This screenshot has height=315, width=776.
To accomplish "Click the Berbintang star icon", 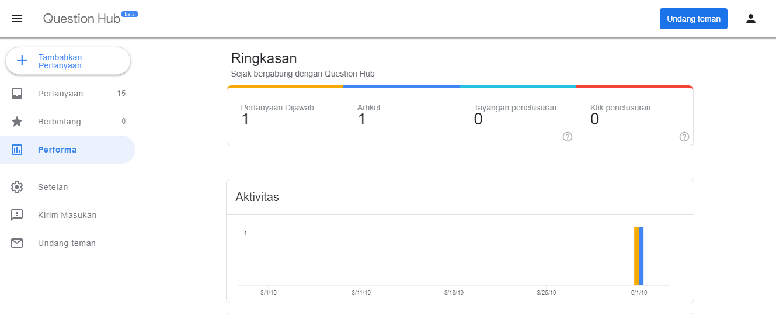I will (17, 122).
